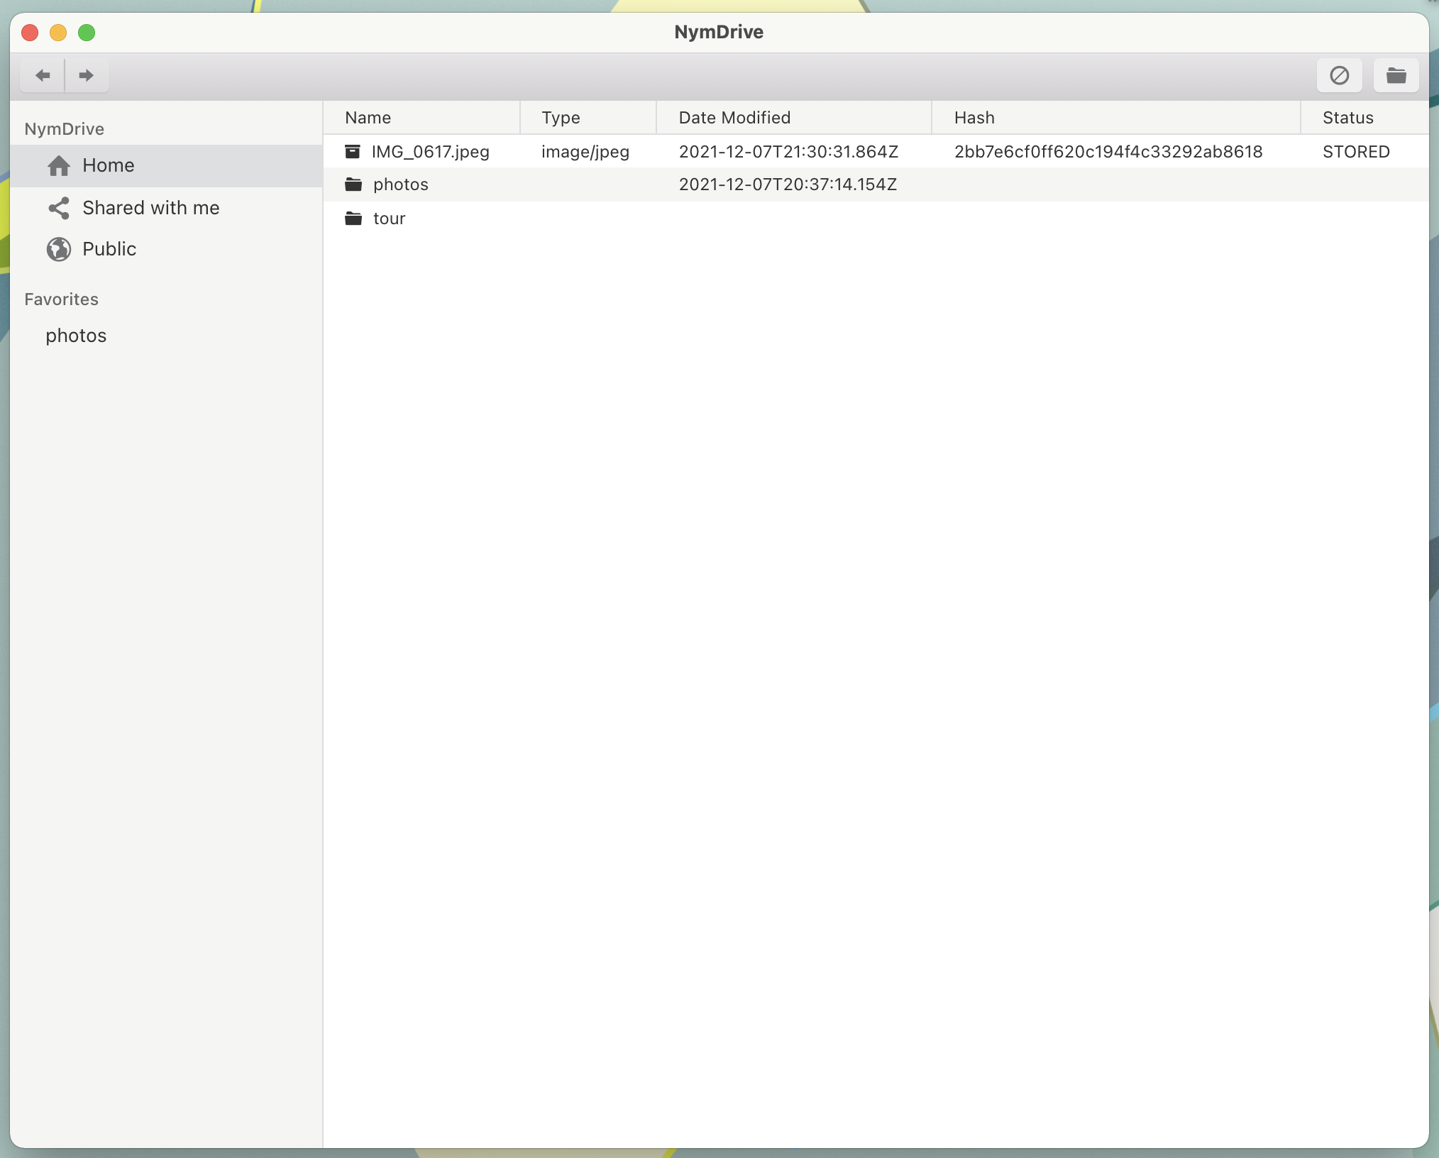Click the Hash column header
This screenshot has height=1158, width=1439.
pos(974,118)
